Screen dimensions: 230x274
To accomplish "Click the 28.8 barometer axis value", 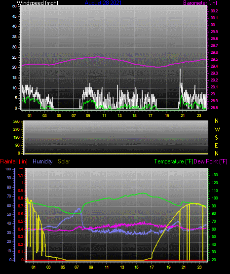I will (x=214, y=108).
